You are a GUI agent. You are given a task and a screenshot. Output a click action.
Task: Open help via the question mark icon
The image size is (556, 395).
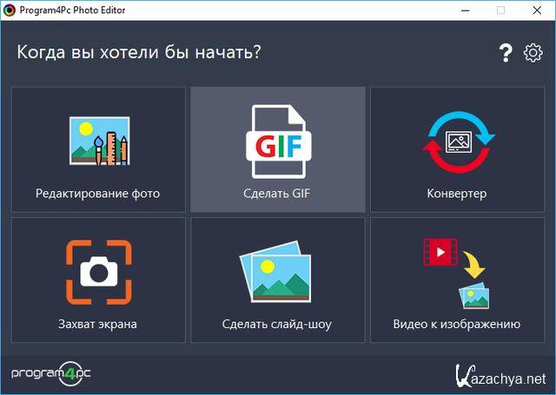(506, 54)
